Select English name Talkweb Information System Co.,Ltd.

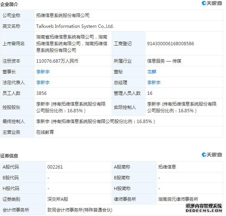click(x=75, y=26)
